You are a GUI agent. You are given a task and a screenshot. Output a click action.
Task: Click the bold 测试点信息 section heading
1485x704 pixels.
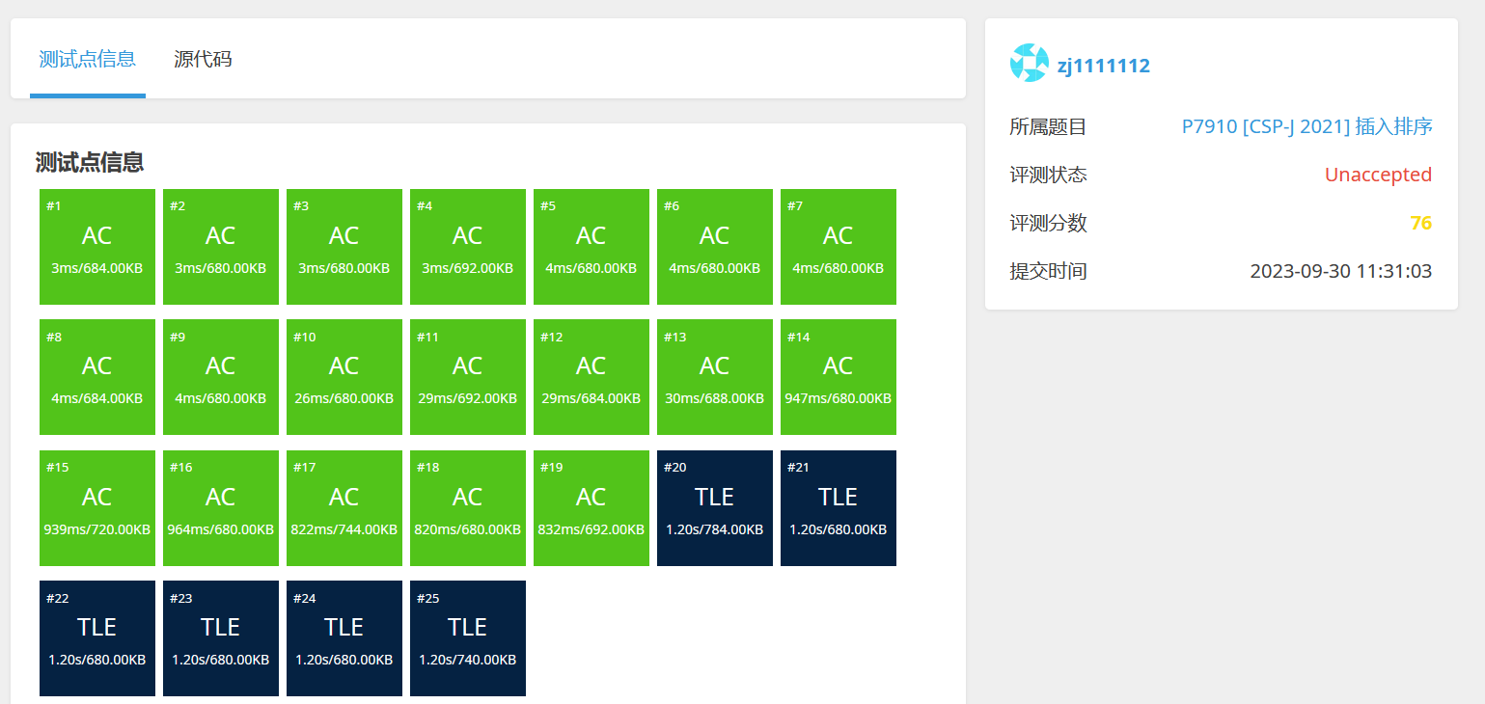[x=90, y=162]
